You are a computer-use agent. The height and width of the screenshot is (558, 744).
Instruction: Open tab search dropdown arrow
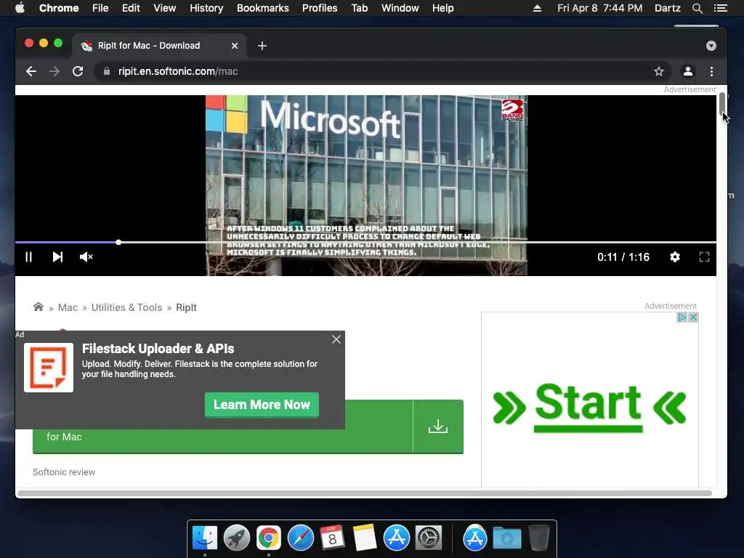[x=711, y=46]
